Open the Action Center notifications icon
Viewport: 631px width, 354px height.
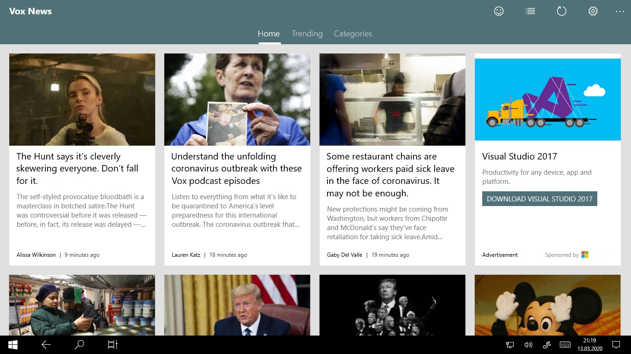[616, 344]
